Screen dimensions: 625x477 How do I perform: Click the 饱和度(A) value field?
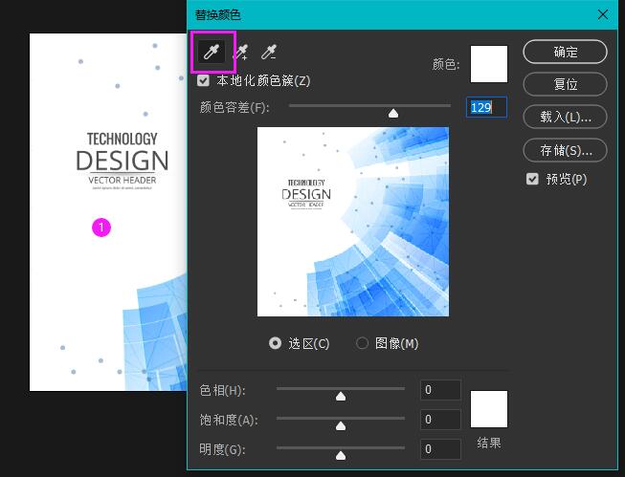point(440,420)
